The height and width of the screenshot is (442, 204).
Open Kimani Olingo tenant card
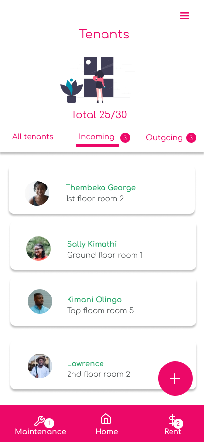pyautogui.click(x=103, y=302)
